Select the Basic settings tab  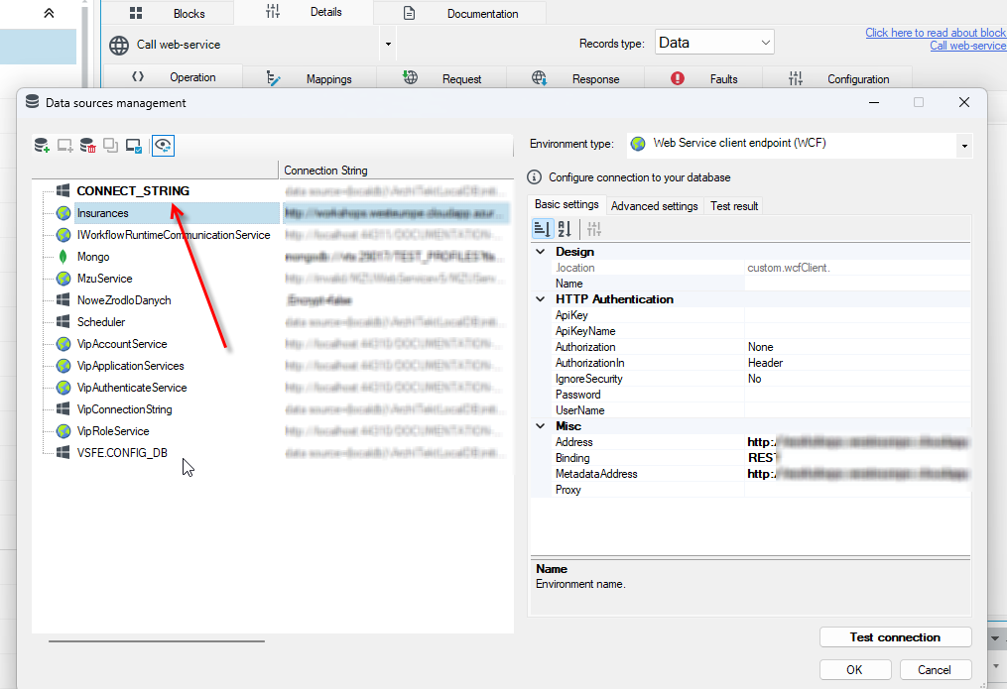coord(566,204)
